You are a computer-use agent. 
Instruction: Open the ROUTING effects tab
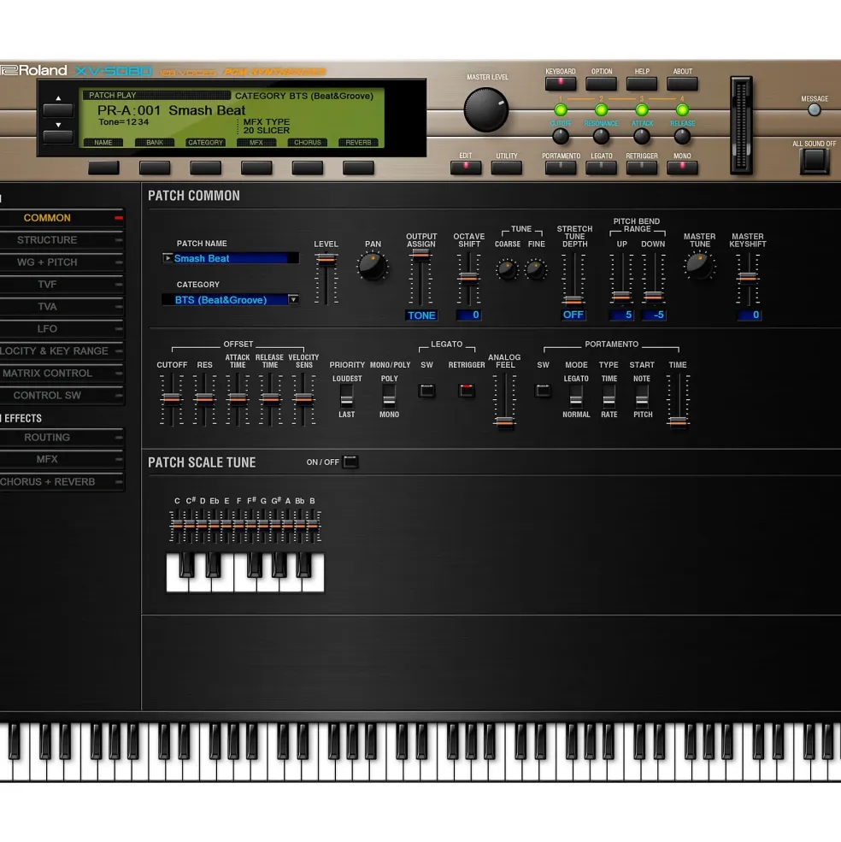click(62, 438)
